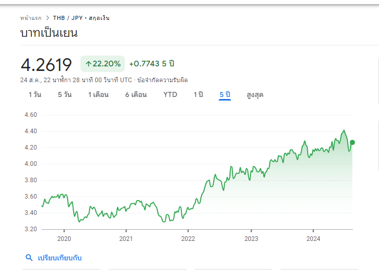Screen dimensions: 379x270
Task: Click the 2022 marker on chart axis
Action: (x=188, y=238)
